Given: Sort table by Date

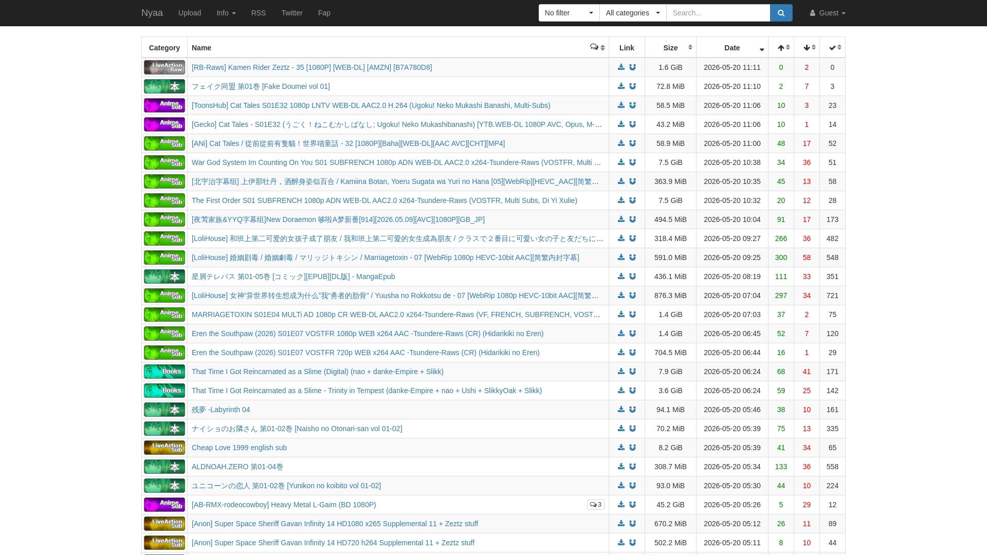Looking at the screenshot, I should tap(732, 48).
